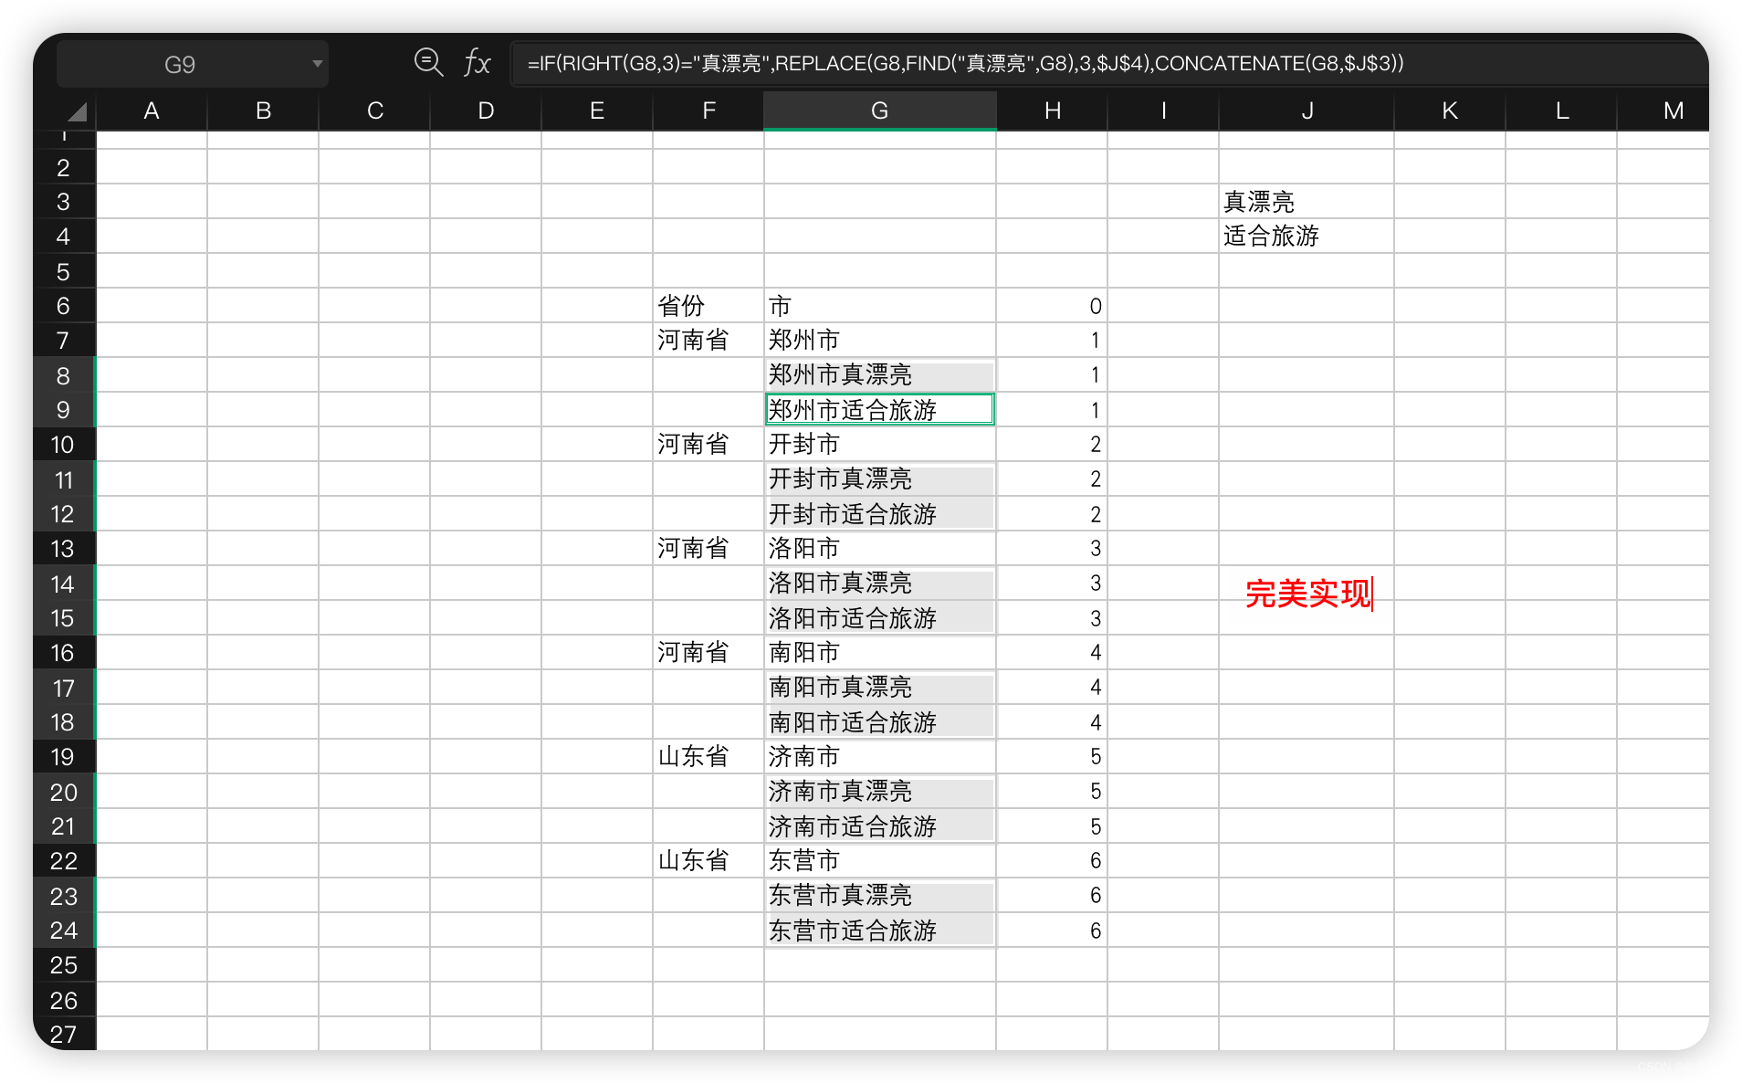
Task: Select row 3 header
Action: tap(64, 202)
